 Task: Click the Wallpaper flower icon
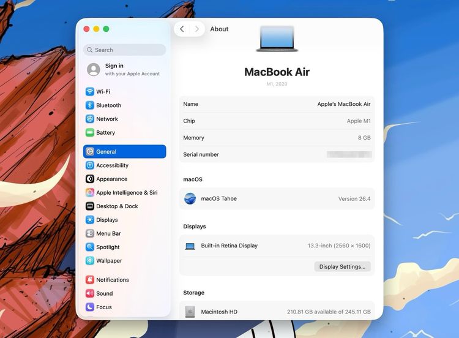[x=90, y=261]
